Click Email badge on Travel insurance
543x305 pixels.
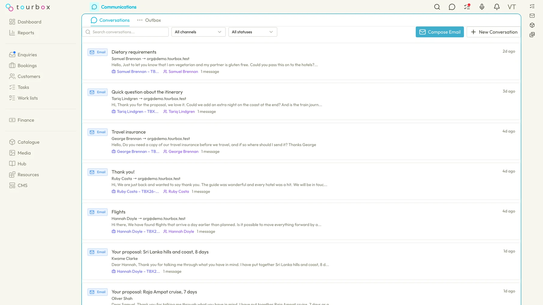[x=97, y=132]
